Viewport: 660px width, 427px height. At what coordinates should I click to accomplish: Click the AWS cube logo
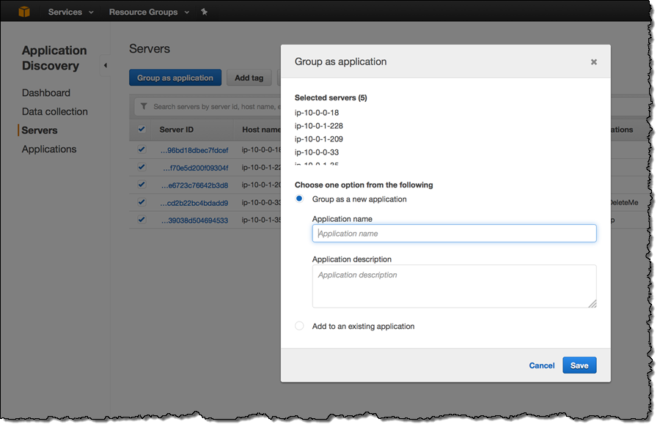(23, 11)
